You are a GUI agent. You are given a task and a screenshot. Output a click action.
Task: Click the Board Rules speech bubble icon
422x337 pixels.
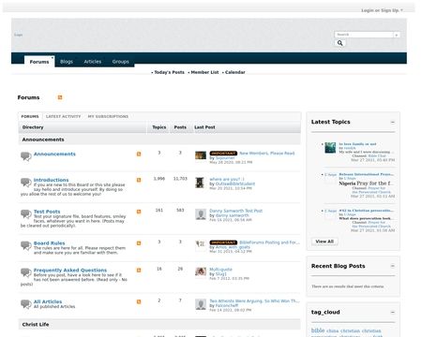(26, 245)
